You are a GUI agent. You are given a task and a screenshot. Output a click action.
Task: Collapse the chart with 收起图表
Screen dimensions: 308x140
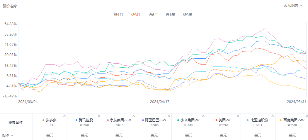coord(293,6)
